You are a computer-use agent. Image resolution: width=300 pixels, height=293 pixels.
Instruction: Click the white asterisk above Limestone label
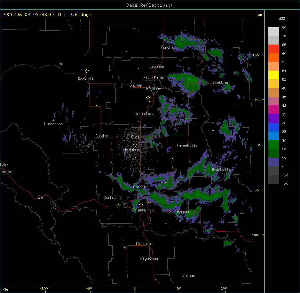(53, 120)
